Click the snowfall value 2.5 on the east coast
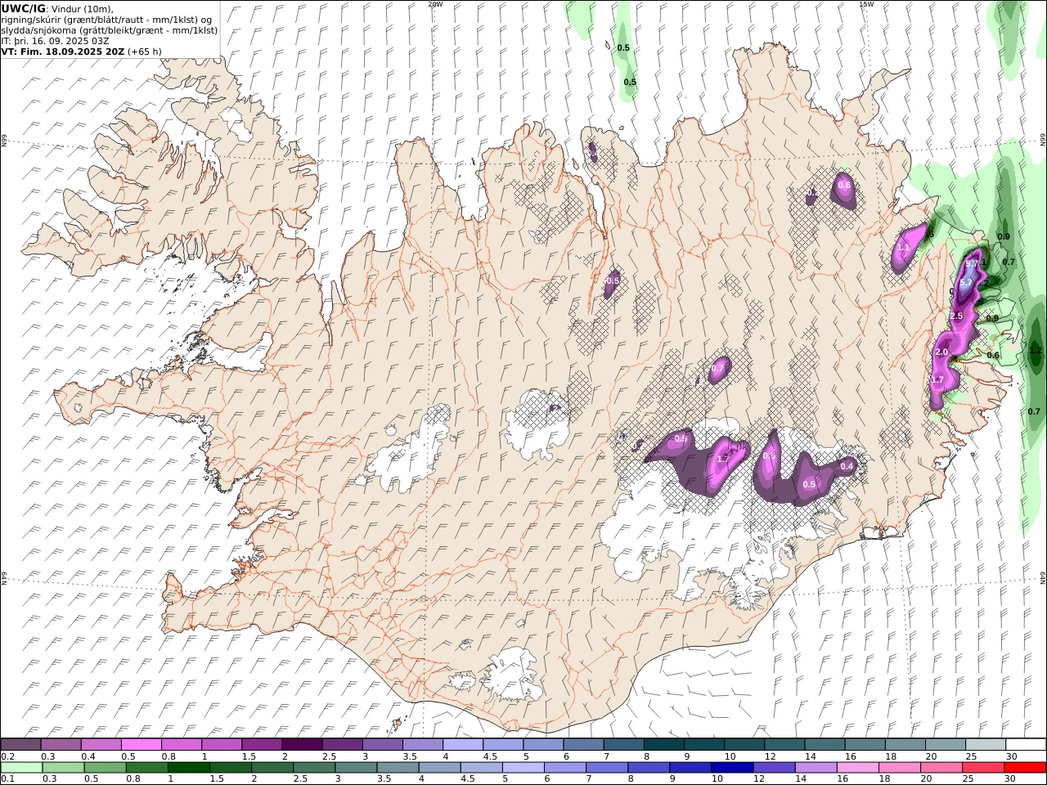Image resolution: width=1047 pixels, height=785 pixels. tap(956, 316)
